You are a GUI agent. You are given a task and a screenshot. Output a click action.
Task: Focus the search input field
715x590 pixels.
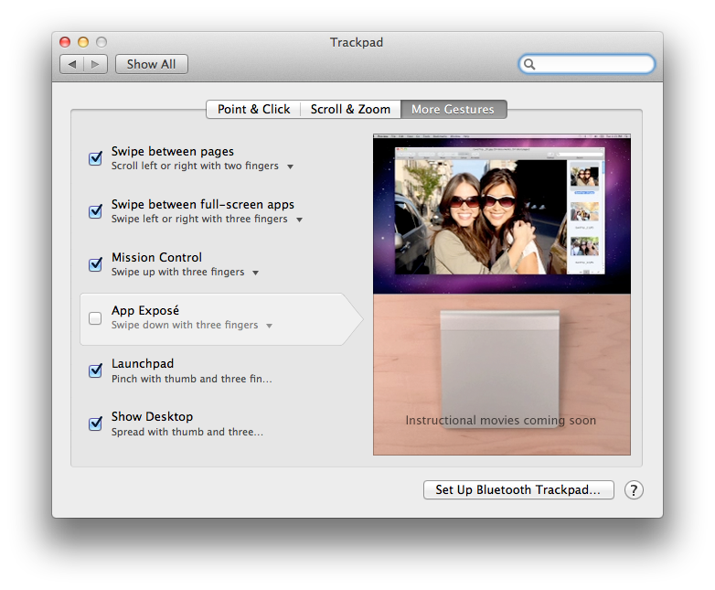click(x=587, y=64)
